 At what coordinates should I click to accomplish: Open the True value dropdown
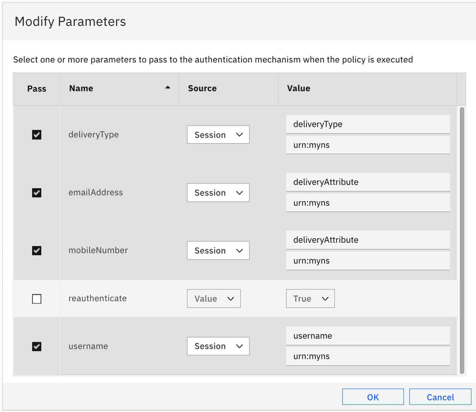[x=310, y=298]
